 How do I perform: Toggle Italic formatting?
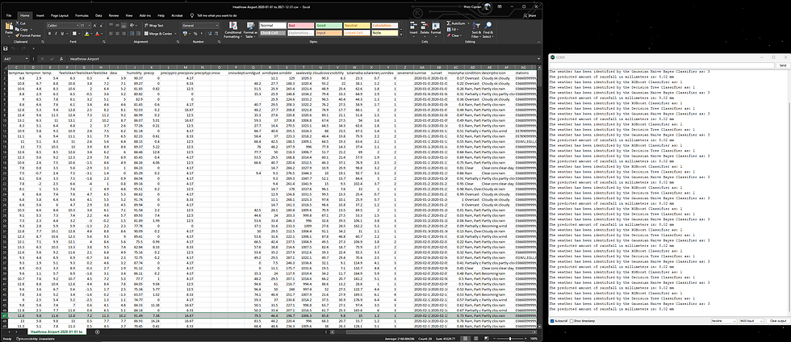tap(56, 33)
